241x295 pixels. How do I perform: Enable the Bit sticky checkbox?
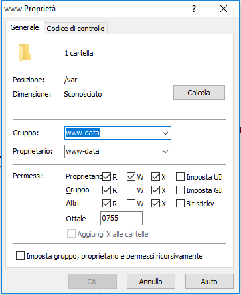(180, 204)
